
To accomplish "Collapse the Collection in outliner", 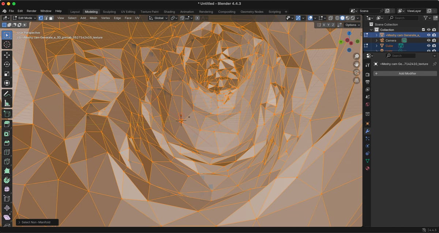I will coord(371,30).
